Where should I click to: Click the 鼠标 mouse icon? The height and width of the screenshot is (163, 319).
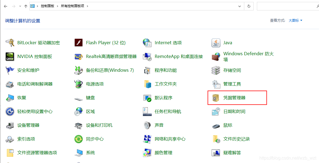tap(216, 126)
